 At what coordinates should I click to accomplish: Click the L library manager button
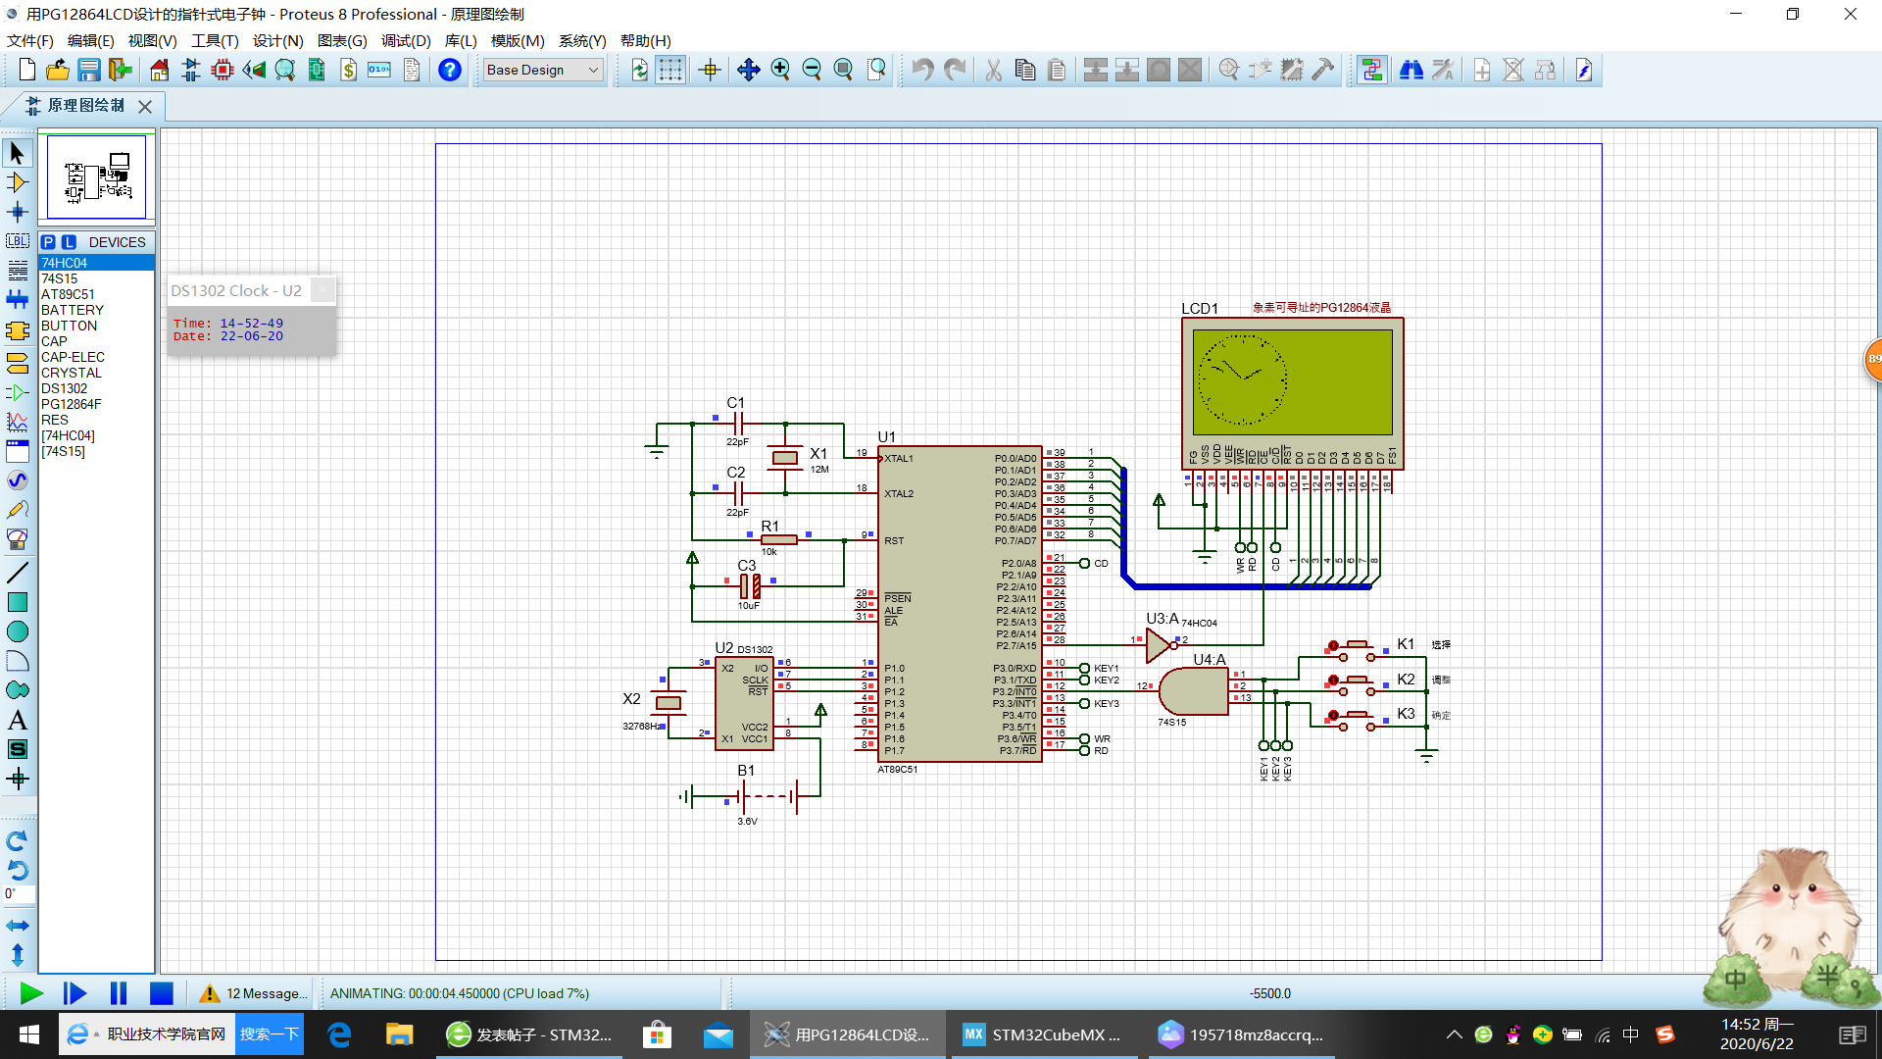(69, 242)
